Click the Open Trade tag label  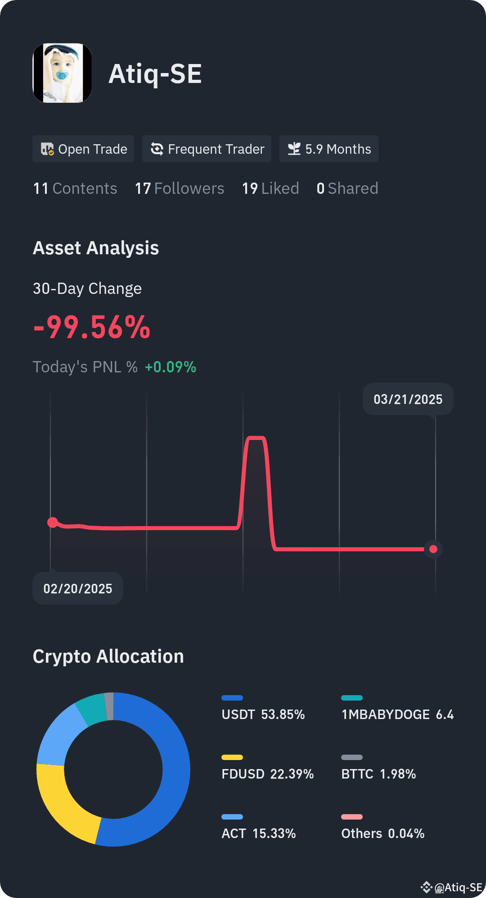(x=93, y=149)
